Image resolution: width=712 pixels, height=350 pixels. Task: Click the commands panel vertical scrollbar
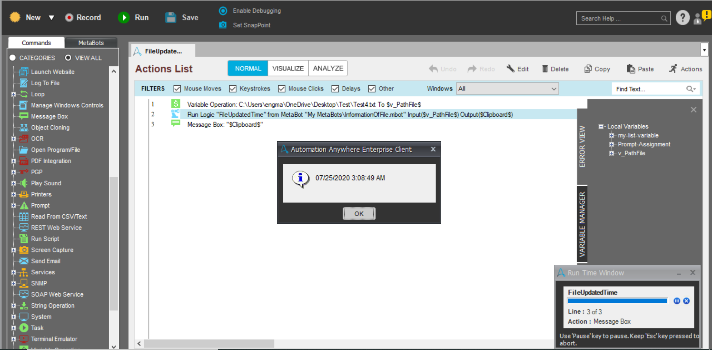click(114, 244)
